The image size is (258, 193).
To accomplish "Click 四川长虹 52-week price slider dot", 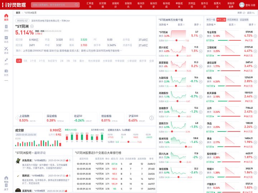I will [177, 56].
